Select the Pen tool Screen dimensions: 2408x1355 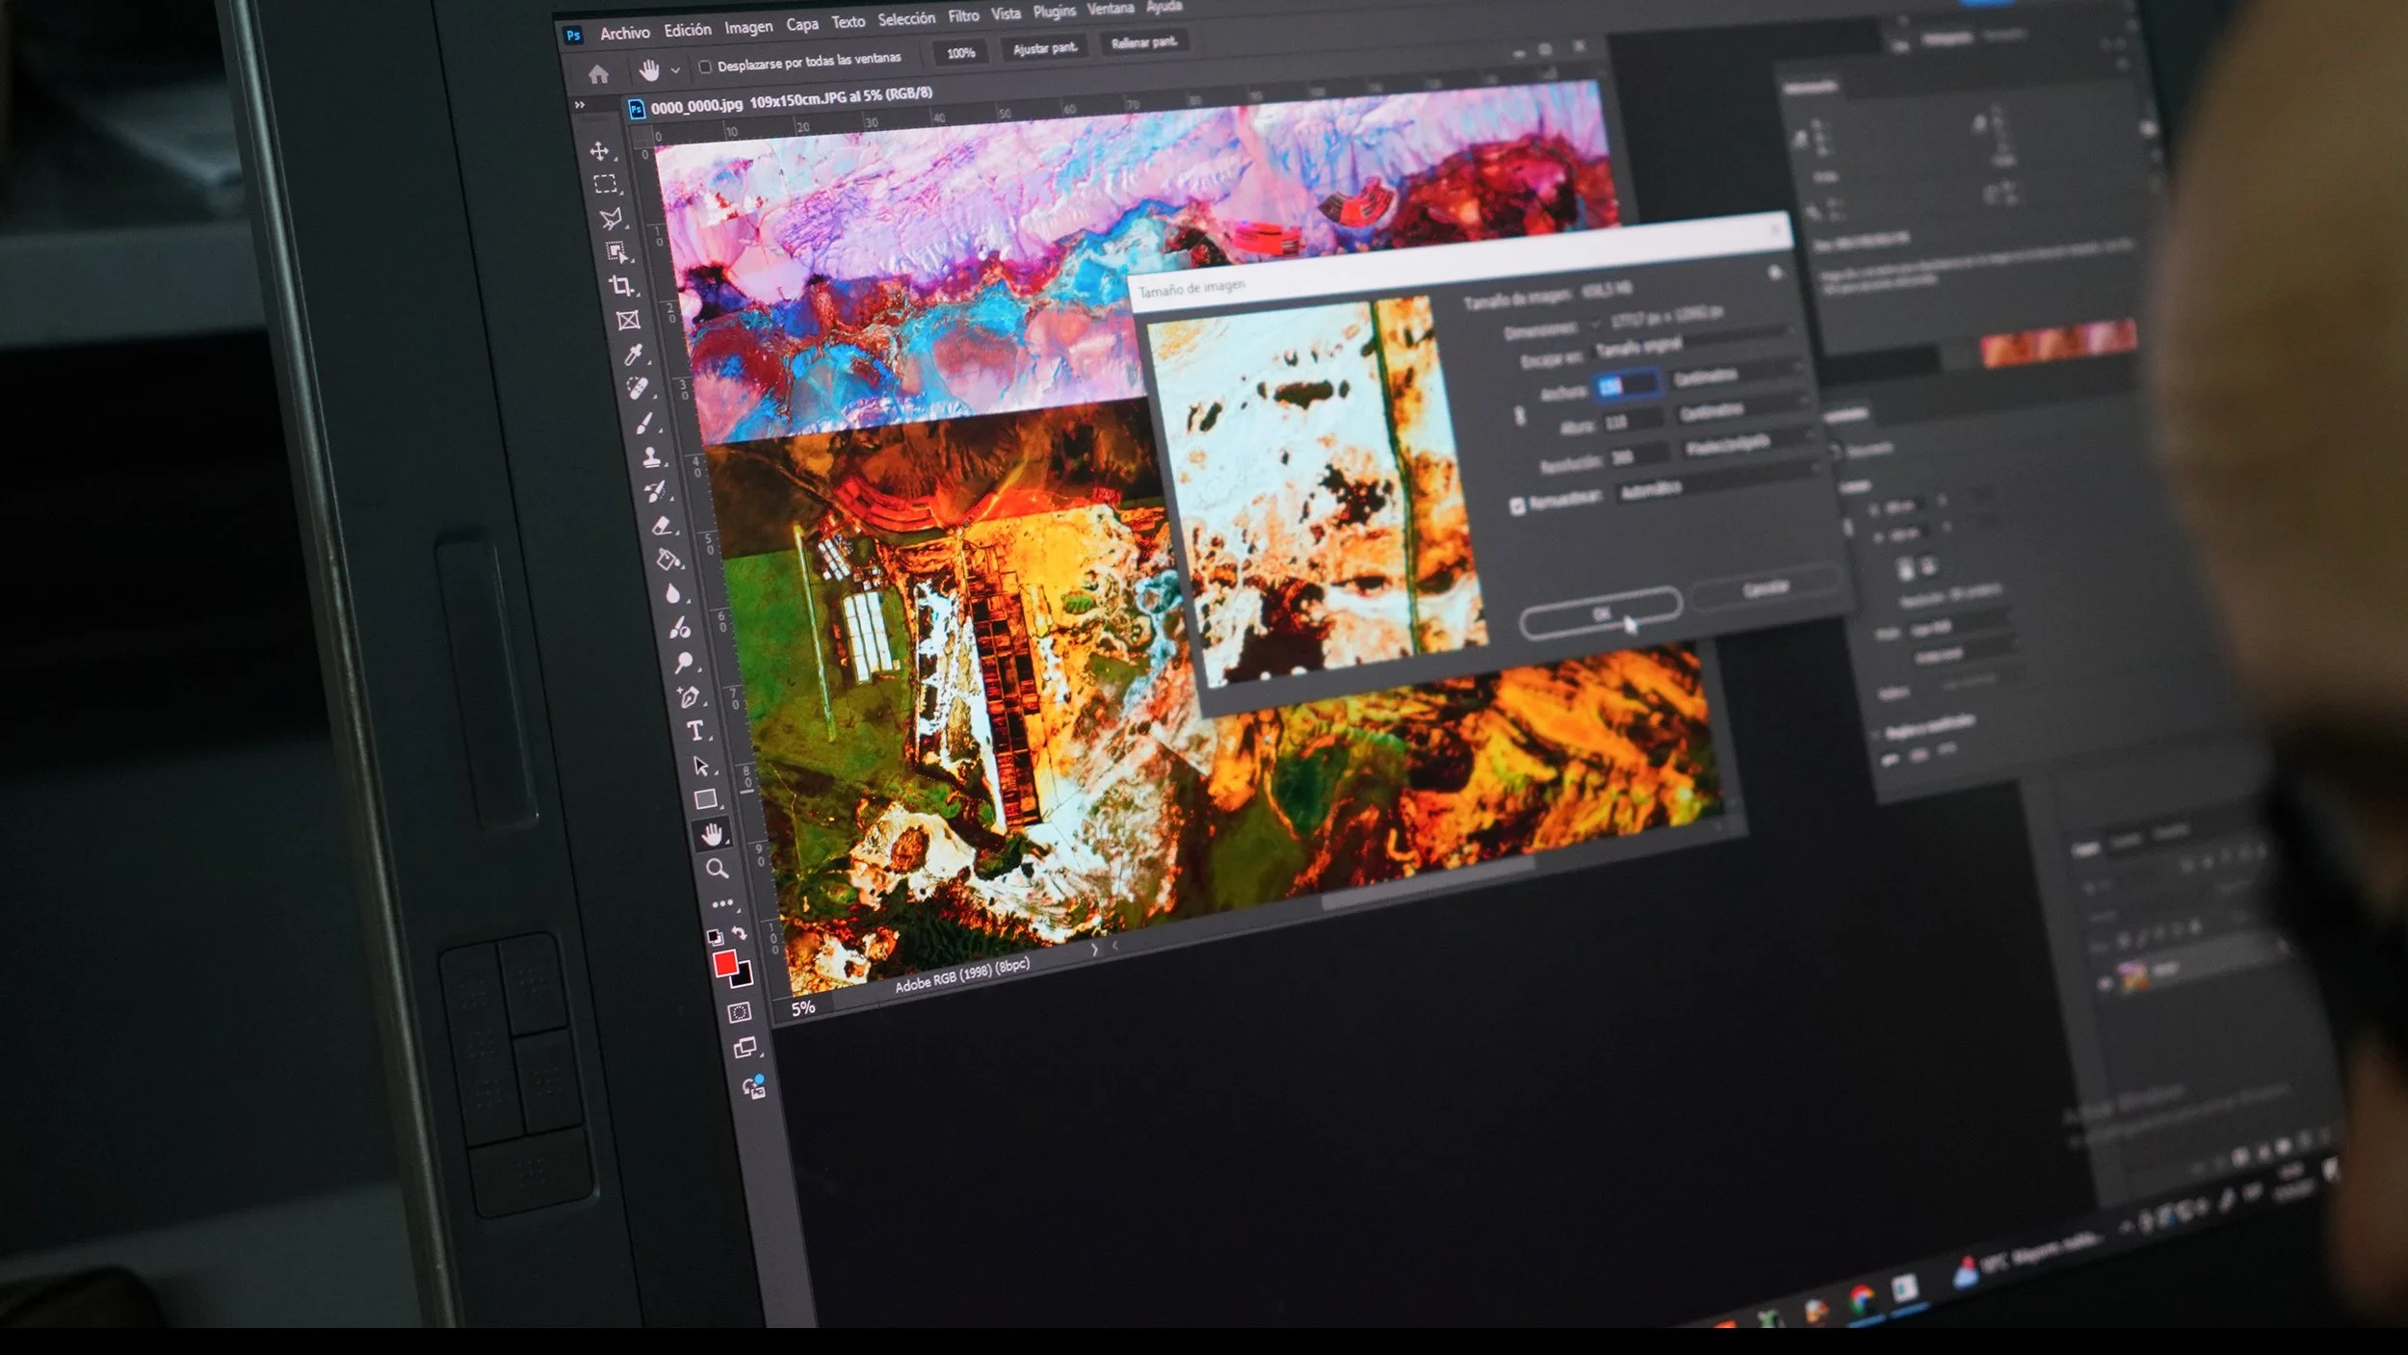(x=688, y=696)
